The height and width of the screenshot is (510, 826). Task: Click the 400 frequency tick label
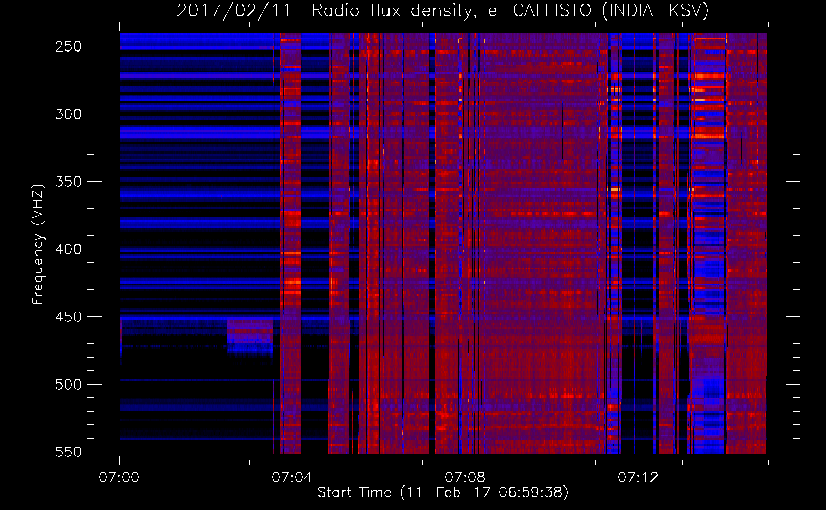pos(68,249)
